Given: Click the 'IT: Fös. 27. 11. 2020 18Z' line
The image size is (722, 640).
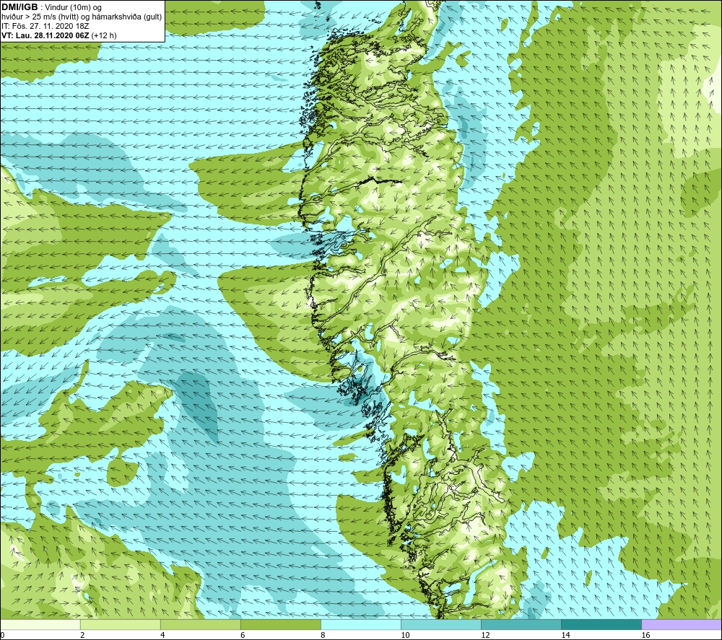Looking at the screenshot, I should pyautogui.click(x=45, y=26).
